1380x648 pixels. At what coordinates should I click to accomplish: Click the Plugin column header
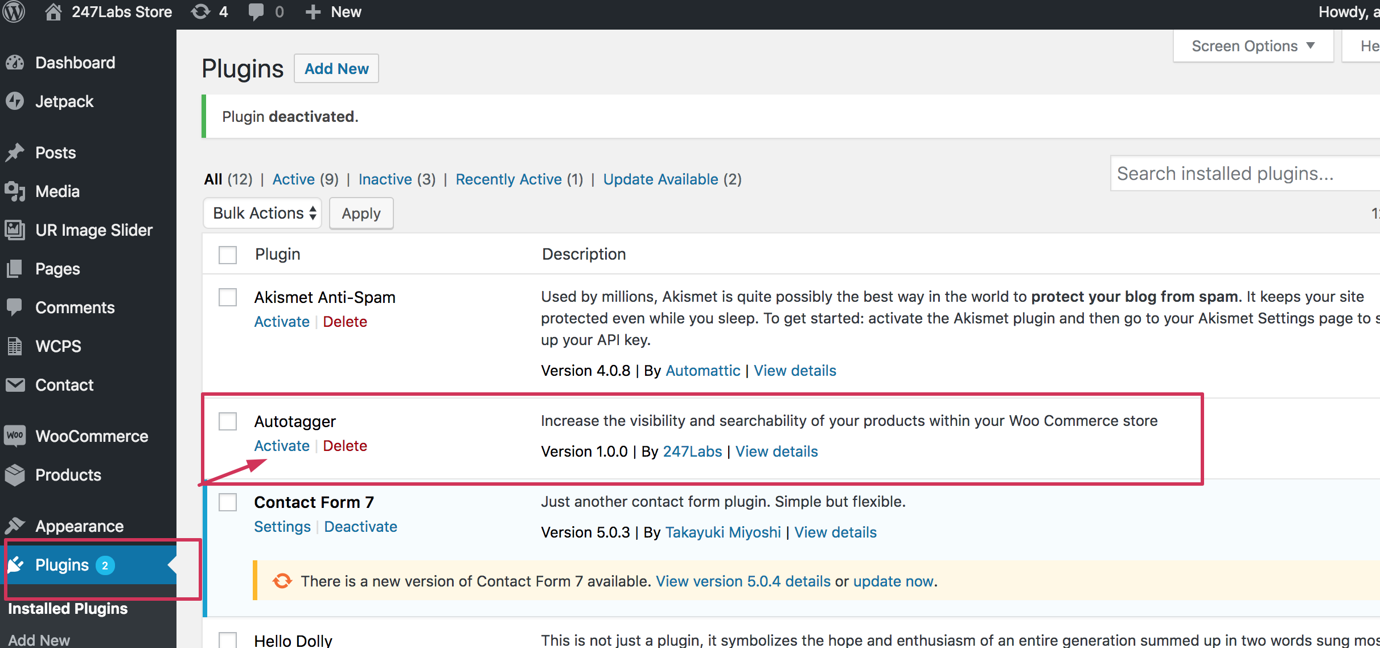pyautogui.click(x=277, y=255)
